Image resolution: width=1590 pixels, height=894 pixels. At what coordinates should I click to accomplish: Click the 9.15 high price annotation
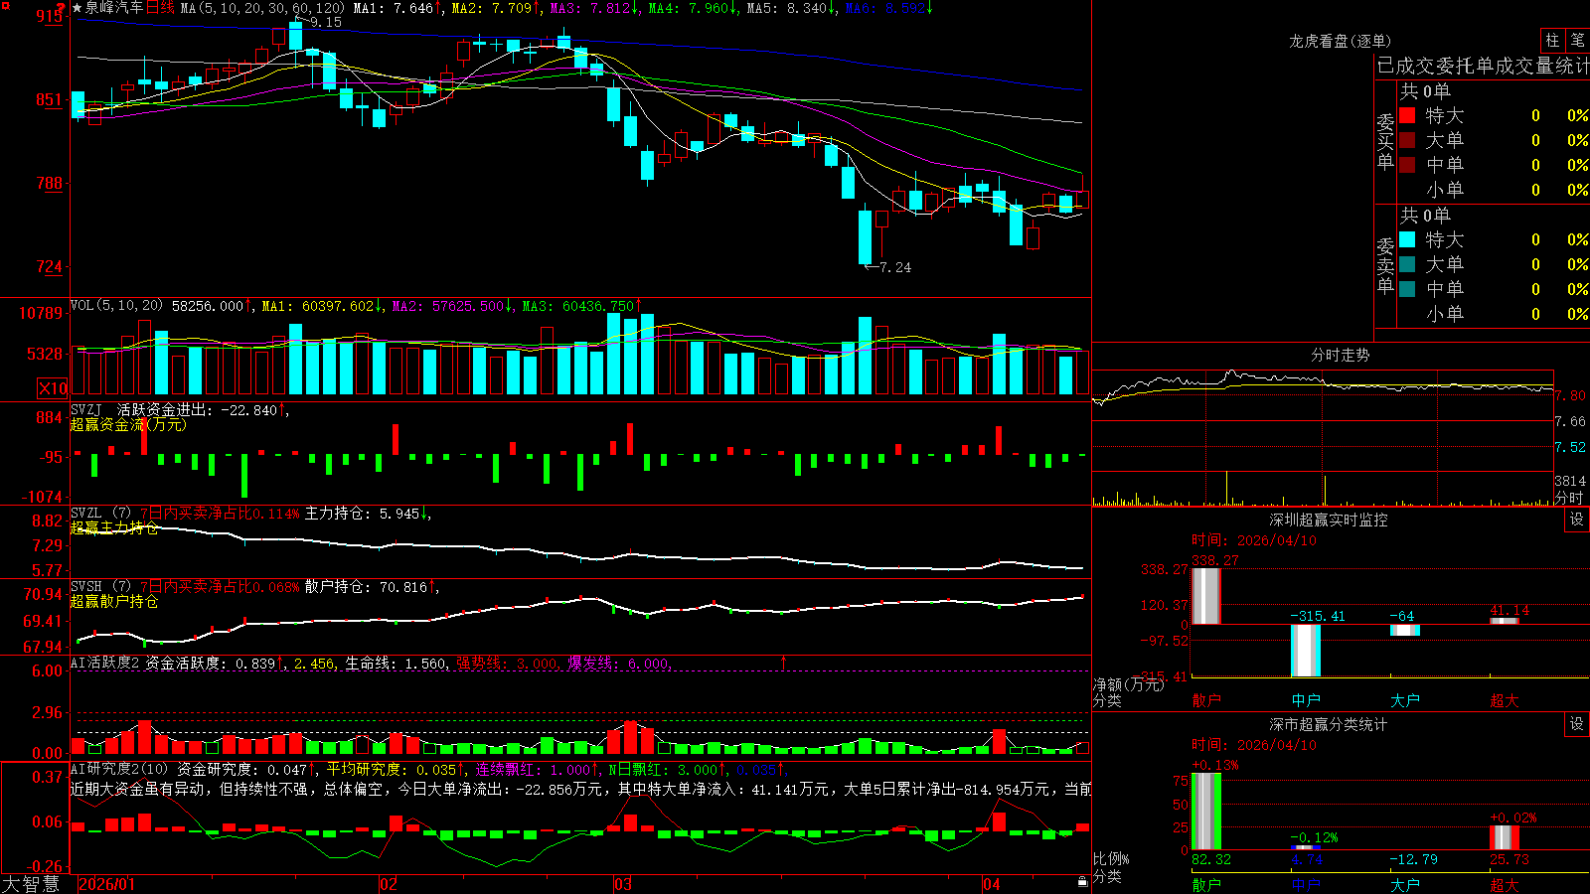pyautogui.click(x=325, y=22)
